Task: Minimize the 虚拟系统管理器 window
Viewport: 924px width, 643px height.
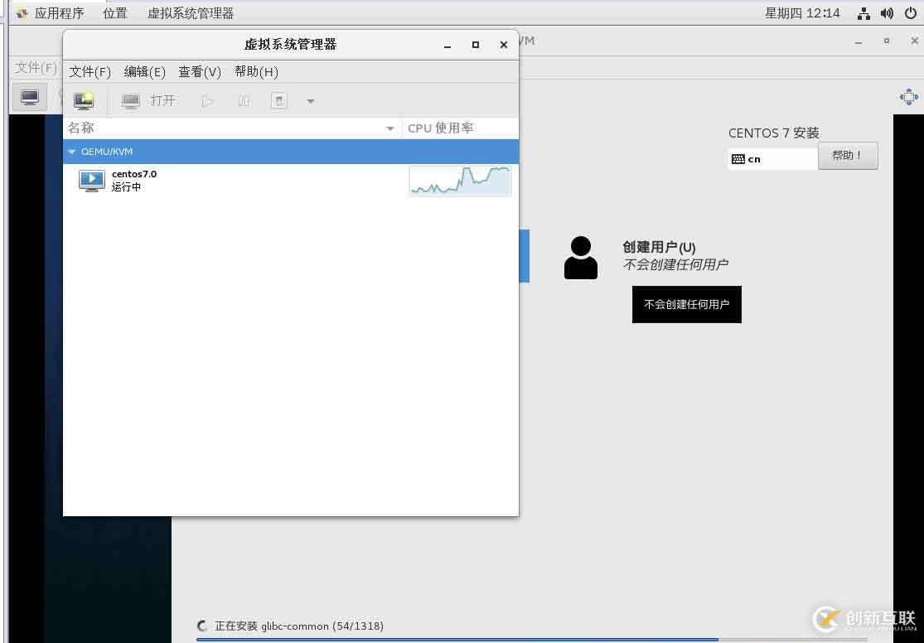Action: [447, 45]
